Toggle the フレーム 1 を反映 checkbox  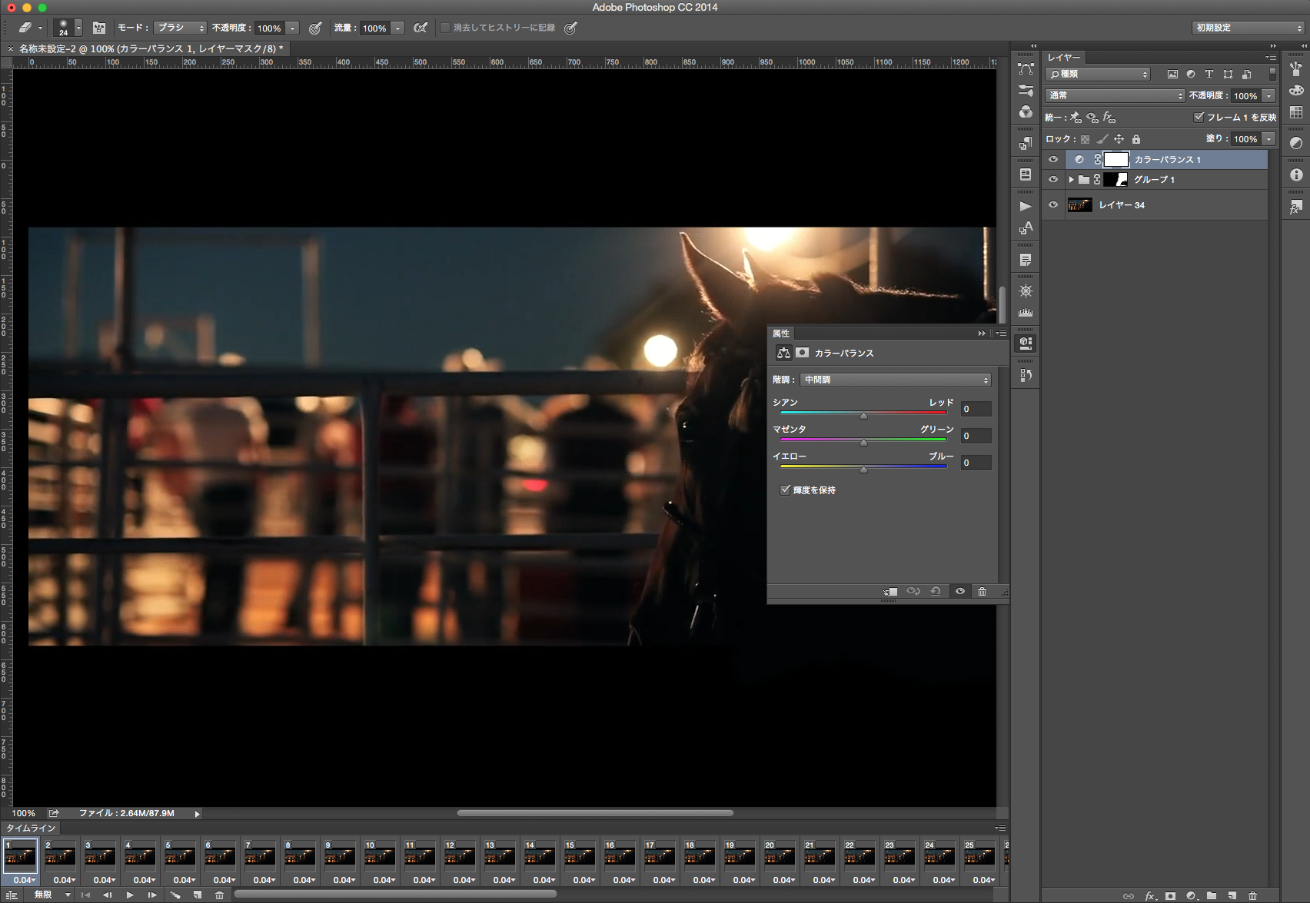1199,117
